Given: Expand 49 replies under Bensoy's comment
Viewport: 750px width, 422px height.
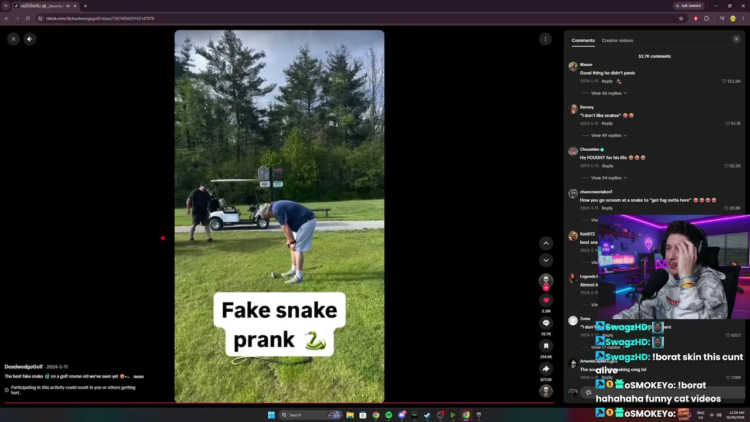Looking at the screenshot, I should (x=609, y=135).
